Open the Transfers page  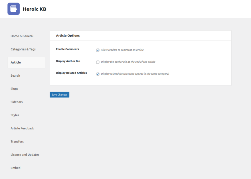[x=17, y=141]
